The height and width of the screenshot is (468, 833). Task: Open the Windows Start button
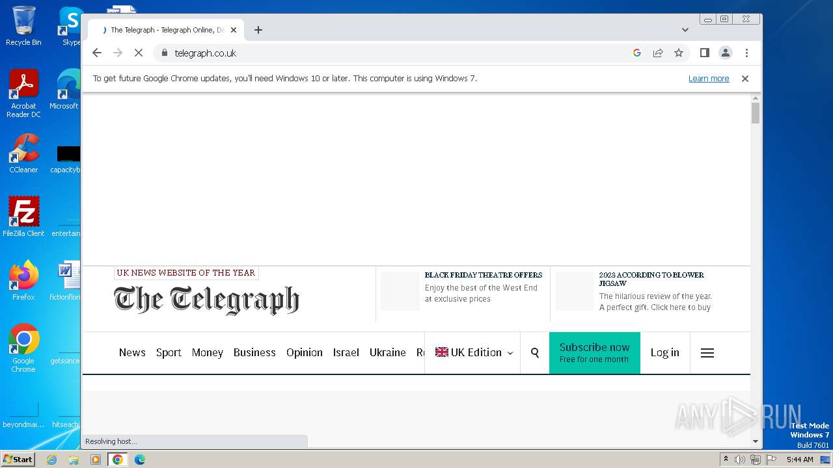(x=18, y=459)
